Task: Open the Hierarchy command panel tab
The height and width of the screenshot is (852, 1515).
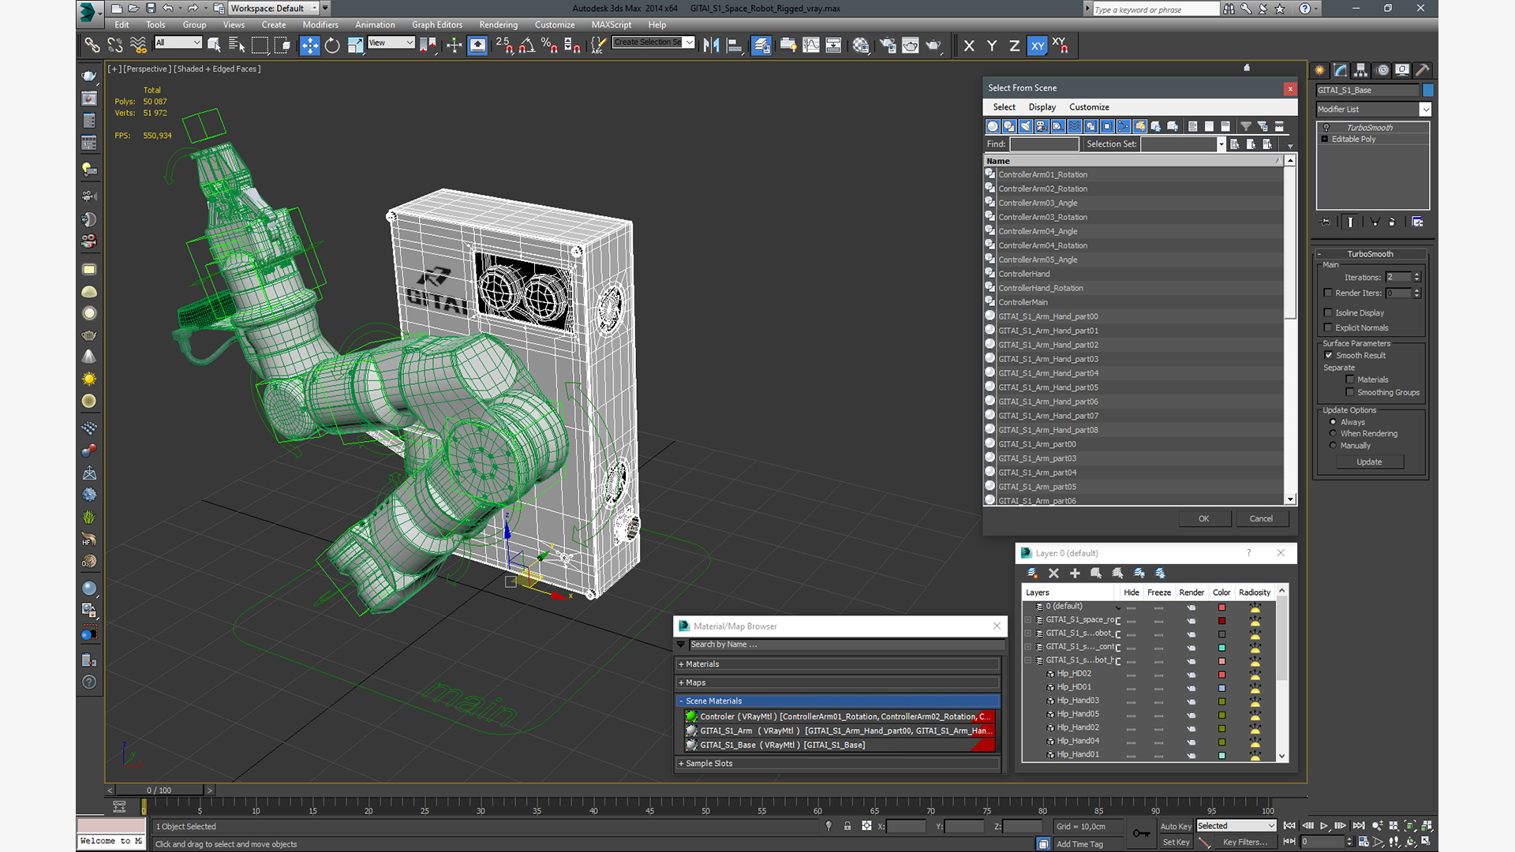Action: 1361,70
